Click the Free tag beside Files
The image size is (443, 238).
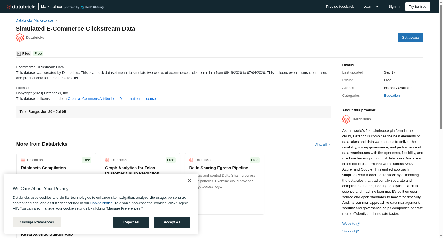(38, 54)
